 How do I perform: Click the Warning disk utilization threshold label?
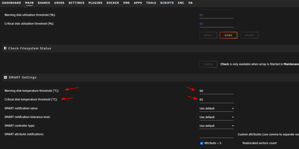(30, 15)
